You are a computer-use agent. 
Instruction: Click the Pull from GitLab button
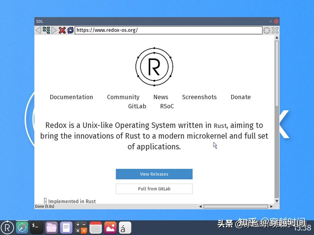pyautogui.click(x=154, y=189)
